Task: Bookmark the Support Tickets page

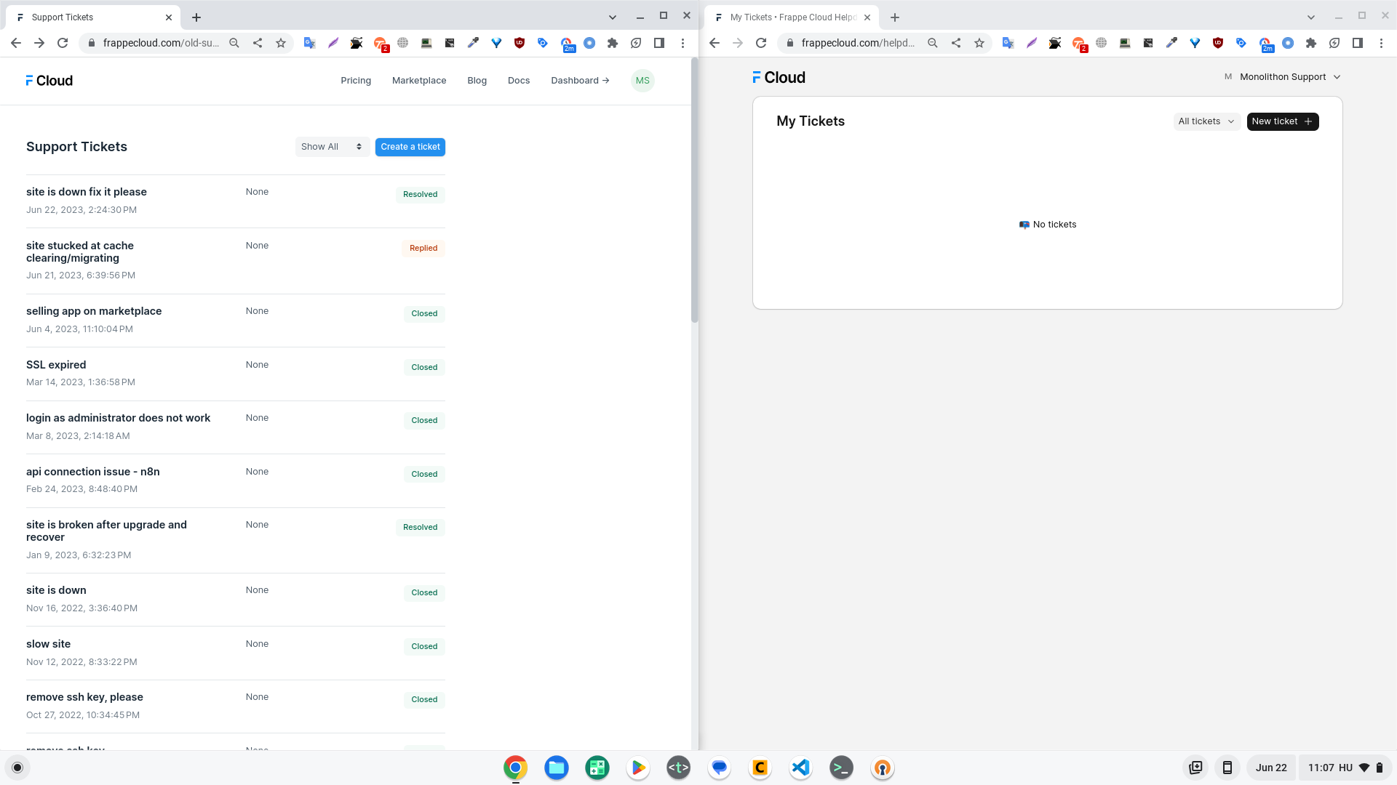Action: tap(281, 43)
